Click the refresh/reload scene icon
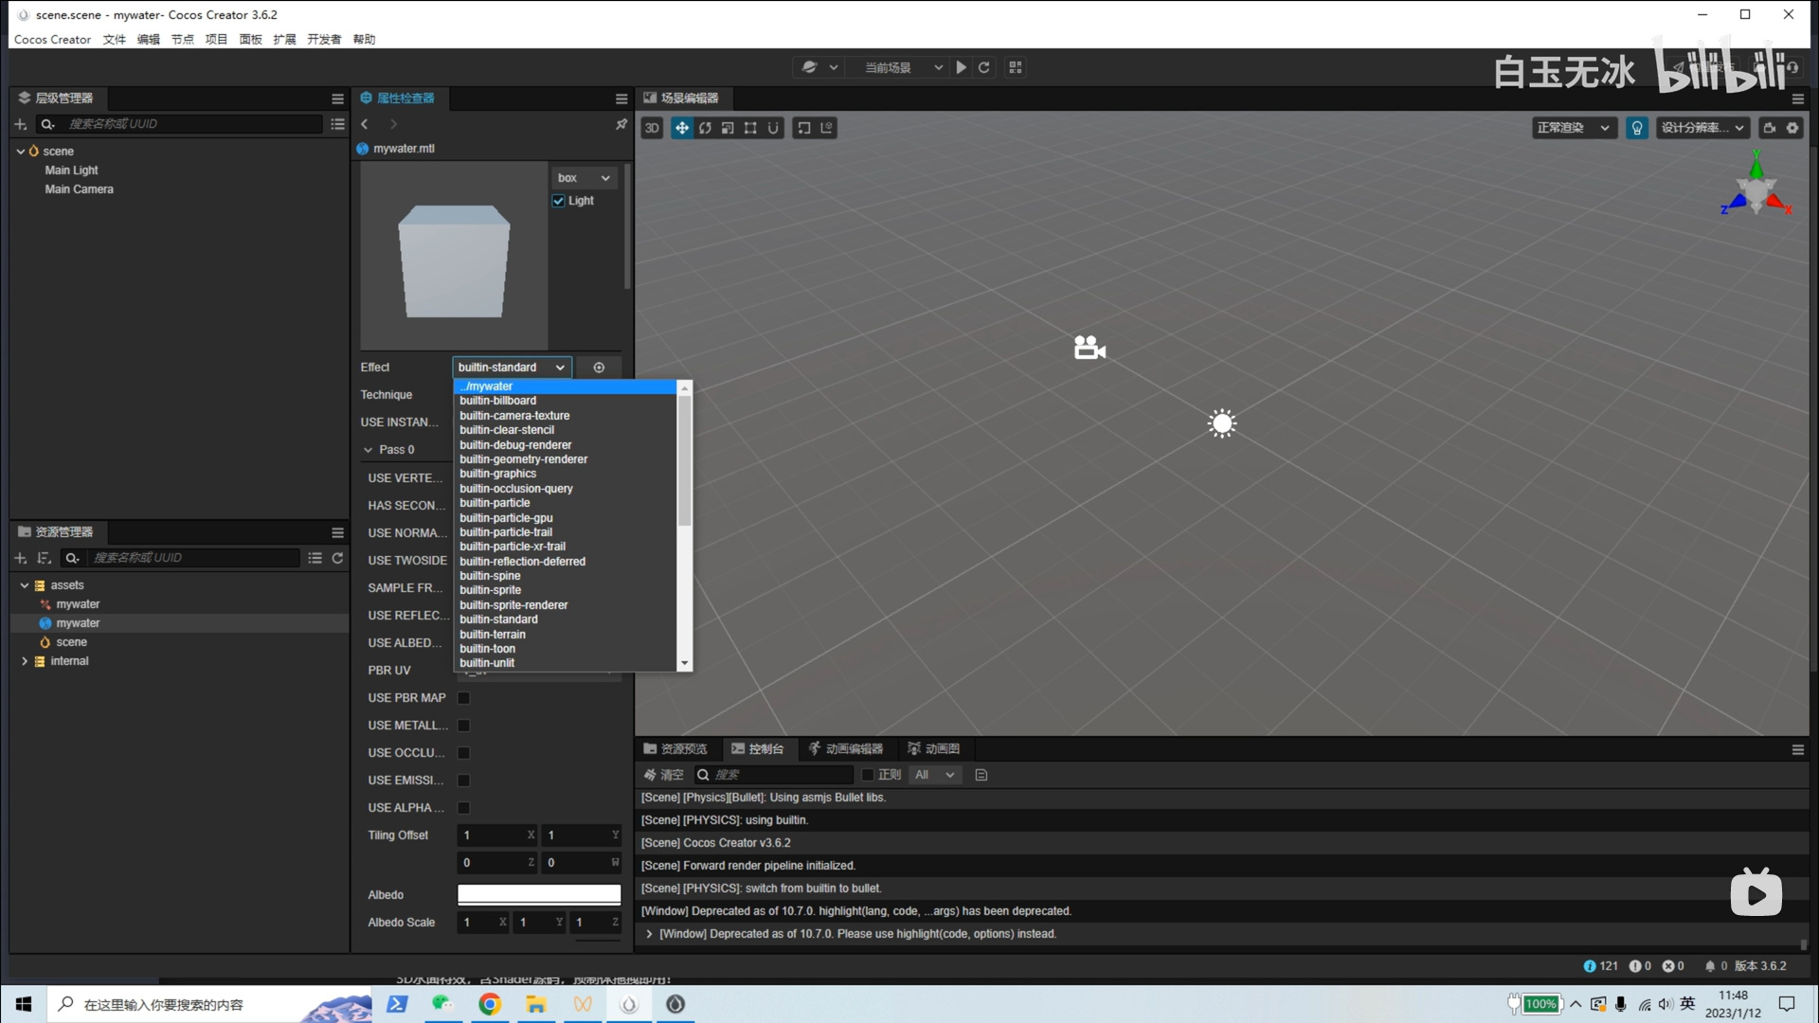The width and height of the screenshot is (1819, 1023). click(x=984, y=67)
